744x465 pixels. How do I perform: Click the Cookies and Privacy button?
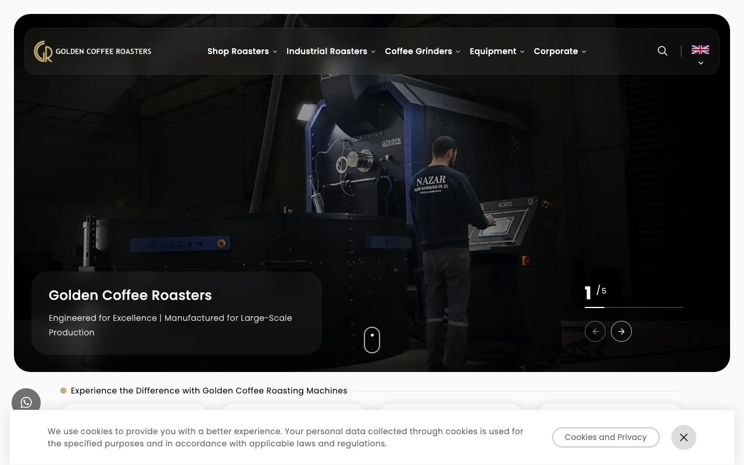pyautogui.click(x=606, y=437)
